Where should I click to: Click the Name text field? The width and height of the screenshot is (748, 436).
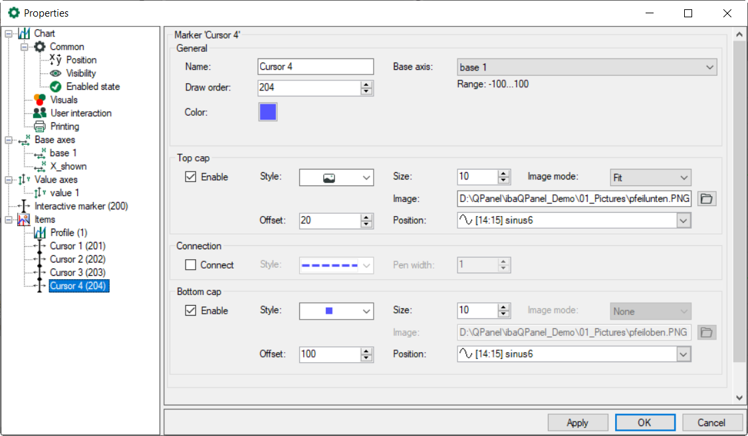(316, 66)
